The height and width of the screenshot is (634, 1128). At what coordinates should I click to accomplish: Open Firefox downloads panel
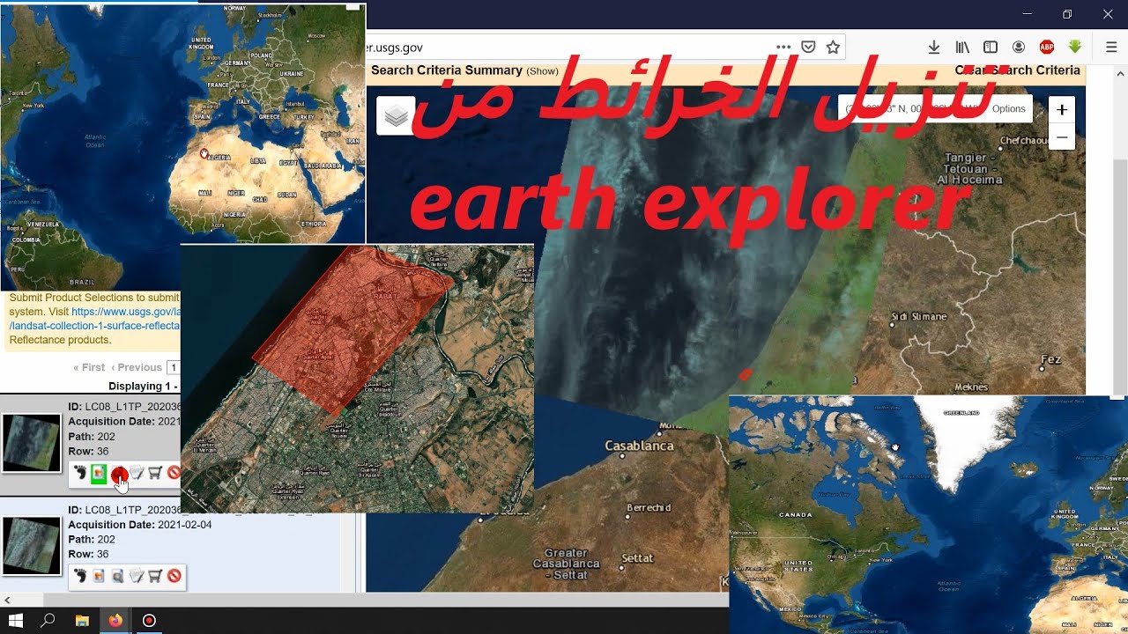tap(934, 47)
